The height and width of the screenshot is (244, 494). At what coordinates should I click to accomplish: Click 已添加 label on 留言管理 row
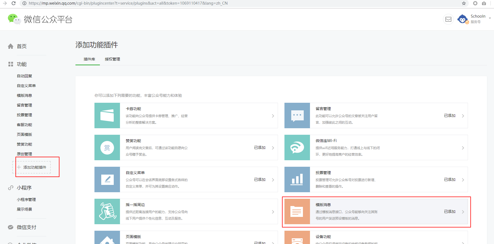(x=450, y=115)
